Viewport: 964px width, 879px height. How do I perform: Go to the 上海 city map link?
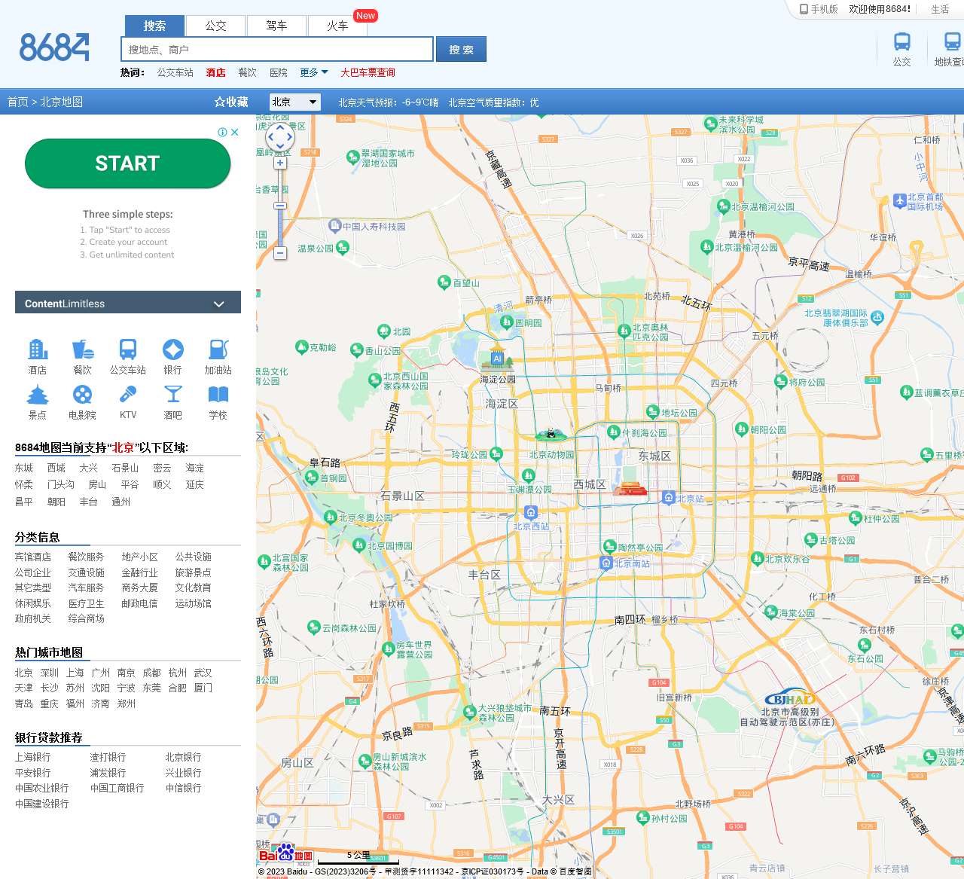click(75, 673)
